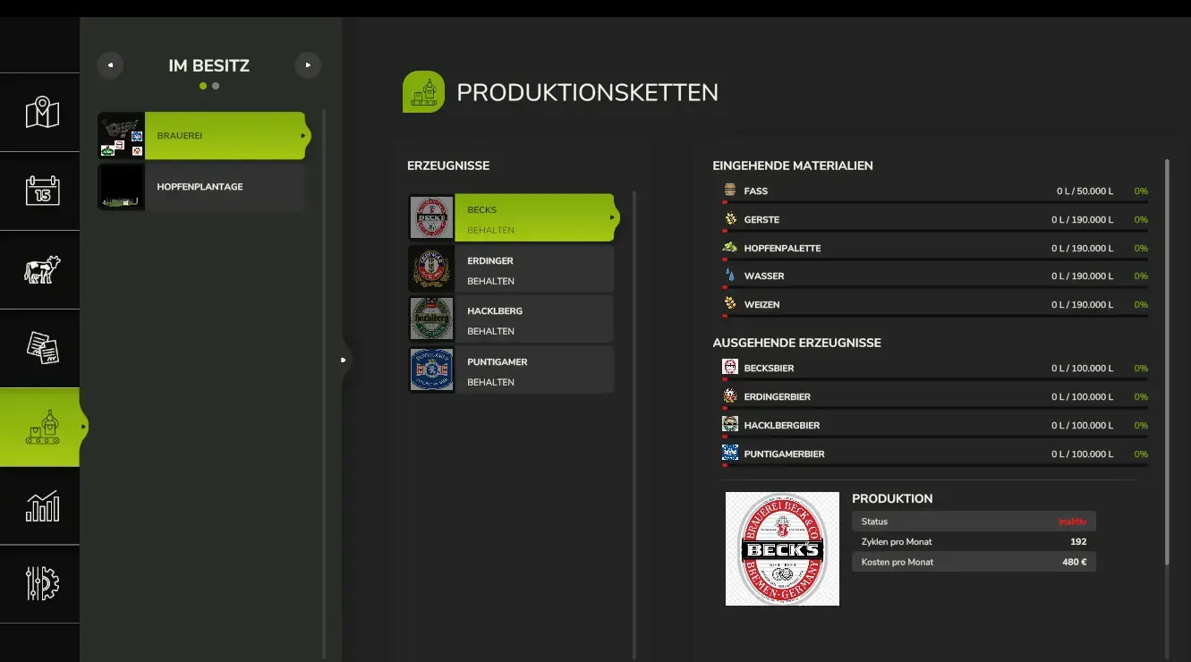Image resolution: width=1191 pixels, height=662 pixels.
Task: Select the Hopfenplantage production point
Action: click(202, 187)
